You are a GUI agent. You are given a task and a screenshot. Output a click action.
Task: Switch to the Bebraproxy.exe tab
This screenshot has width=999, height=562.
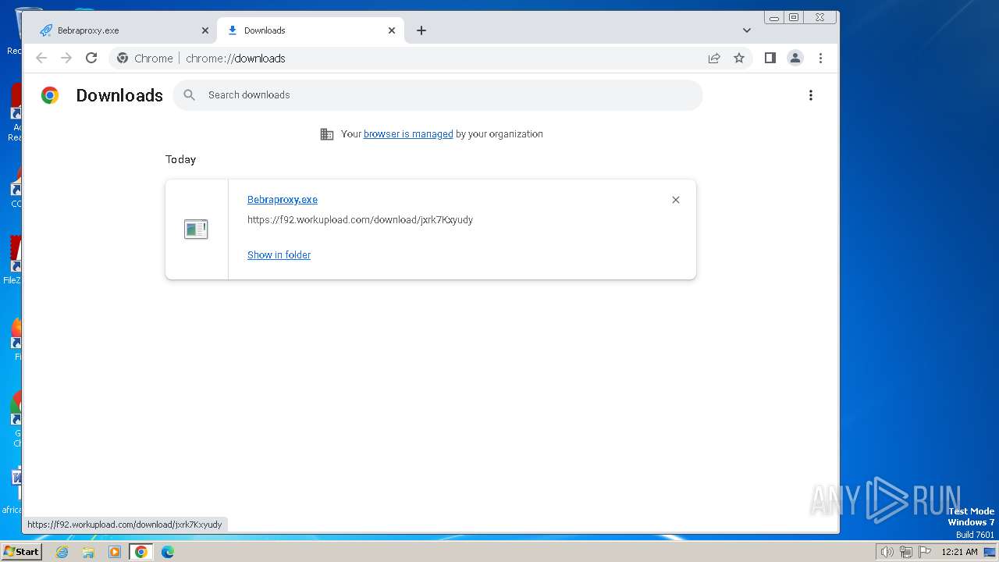click(125, 30)
